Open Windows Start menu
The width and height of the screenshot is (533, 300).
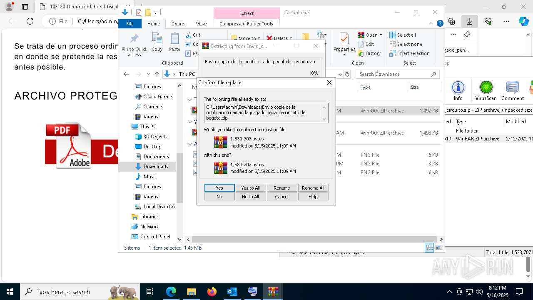(x=10, y=292)
